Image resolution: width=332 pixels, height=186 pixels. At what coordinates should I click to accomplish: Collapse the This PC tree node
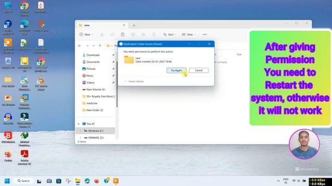tap(79, 124)
